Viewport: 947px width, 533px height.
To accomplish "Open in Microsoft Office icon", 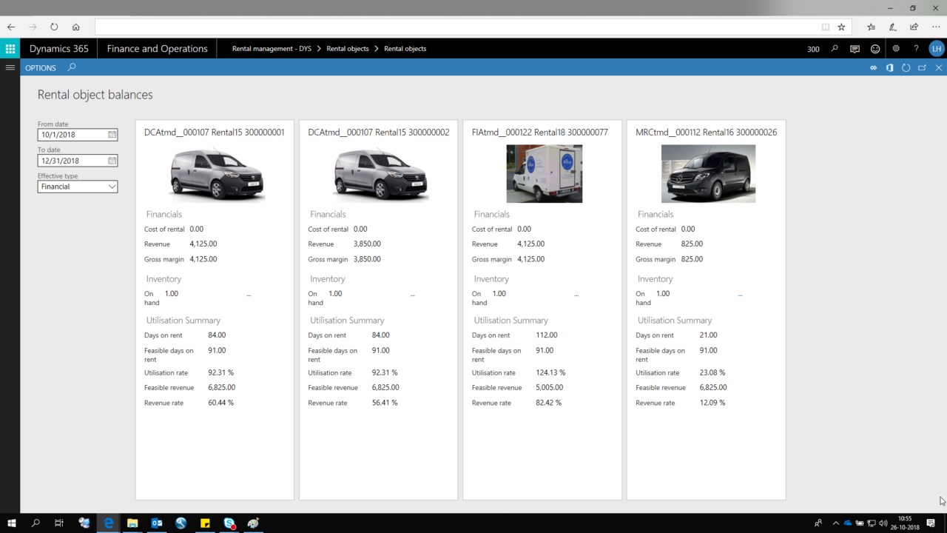I will [x=889, y=67].
